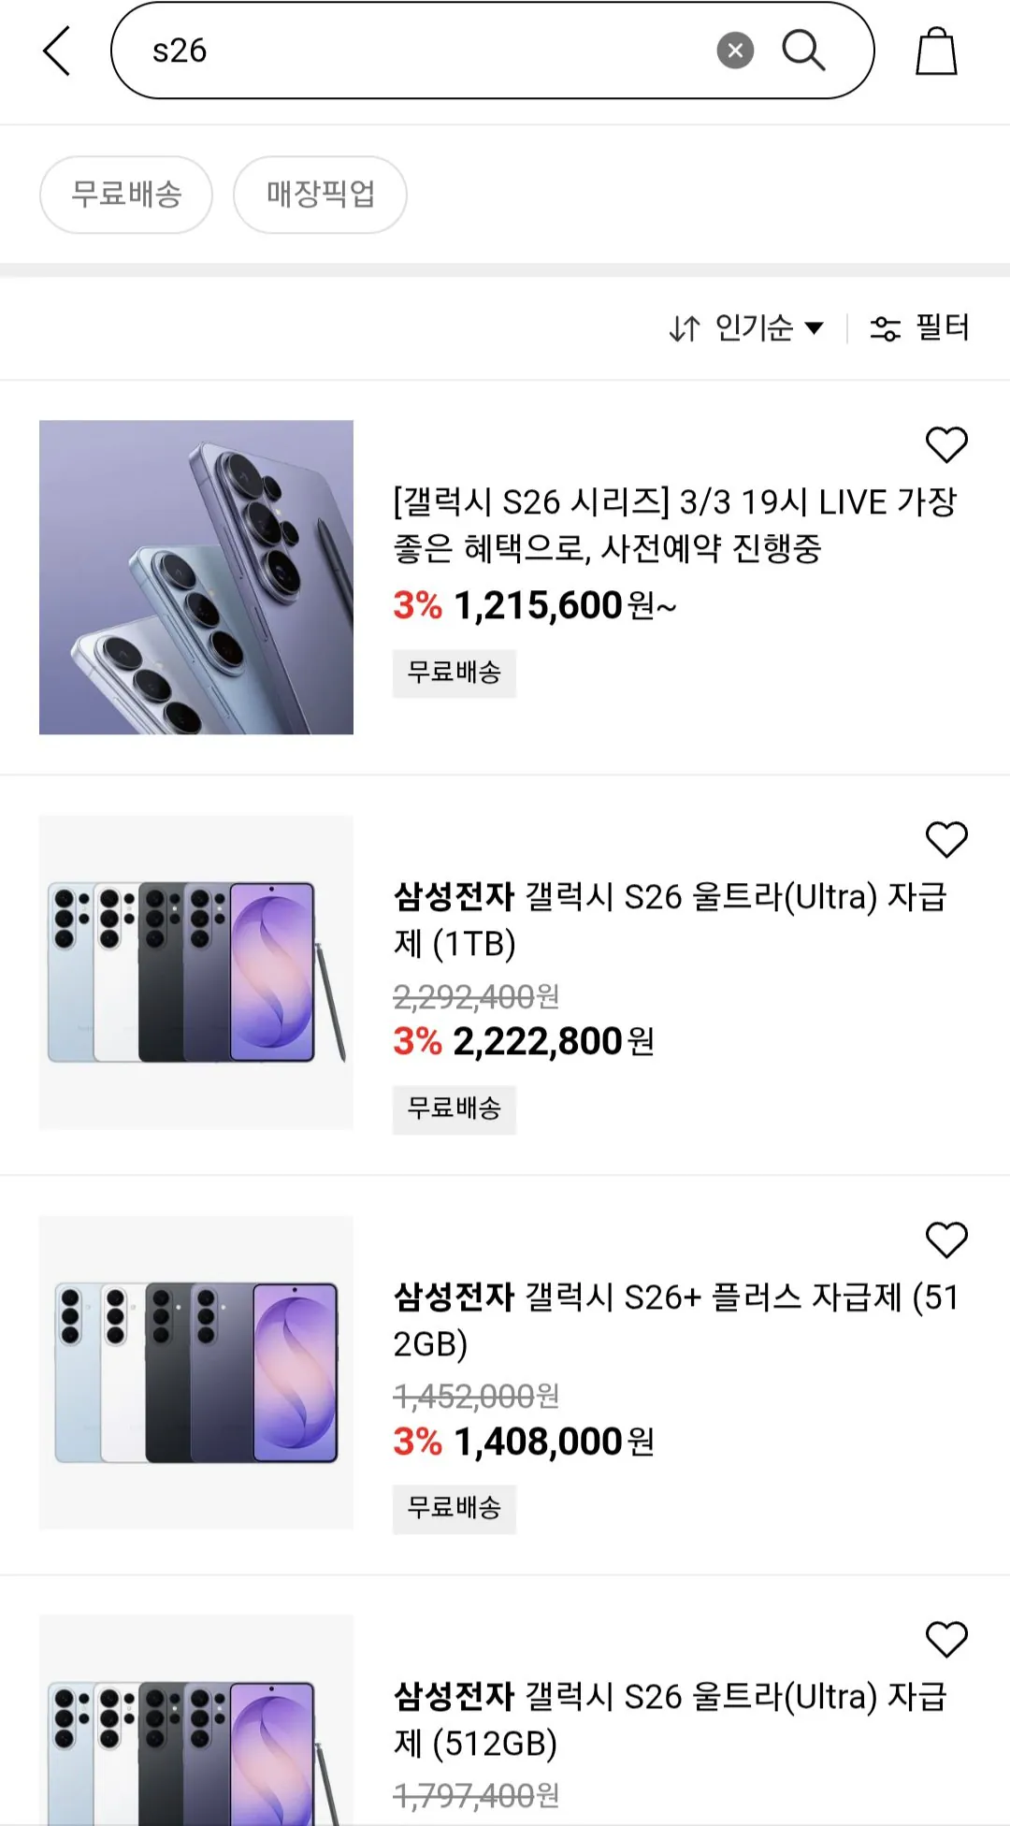Open the 필터 filter options
The width and height of the screenshot is (1010, 1826).
pos(920,328)
